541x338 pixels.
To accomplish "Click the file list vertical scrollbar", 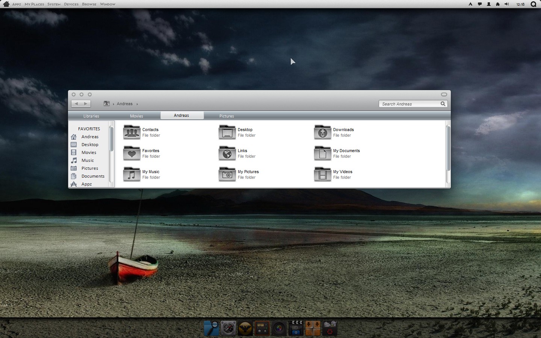I will [448, 148].
